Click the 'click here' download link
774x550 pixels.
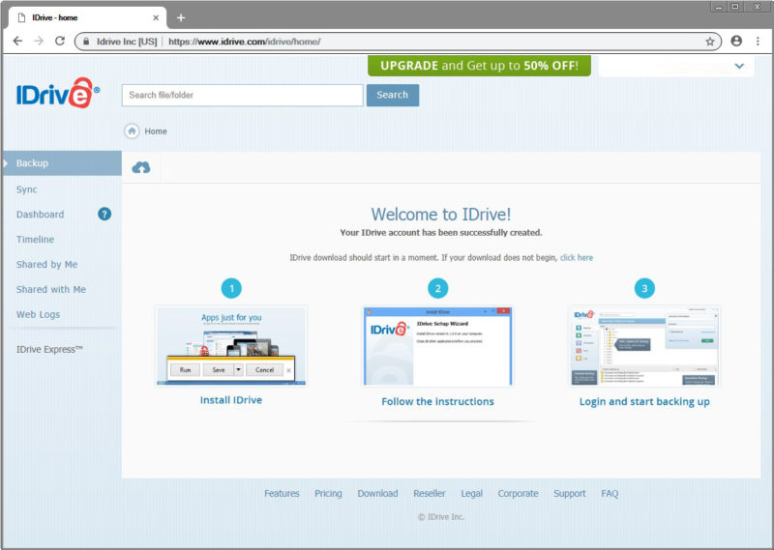[577, 257]
